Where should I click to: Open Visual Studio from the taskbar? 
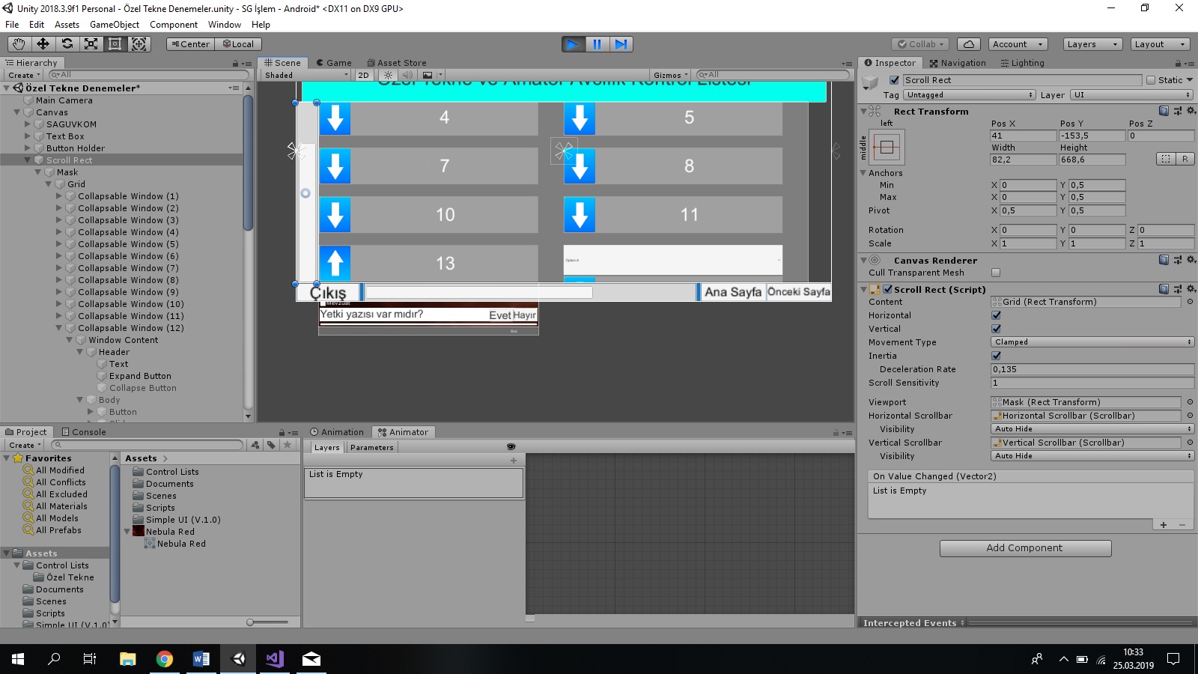tap(275, 659)
